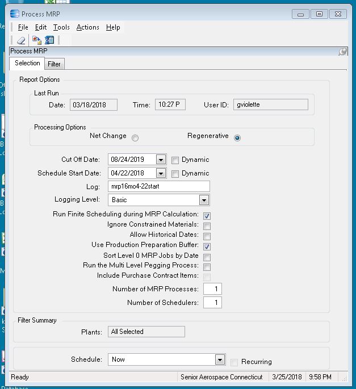Open the Help menu
This screenshot has width=356, height=389.
coord(113,27)
